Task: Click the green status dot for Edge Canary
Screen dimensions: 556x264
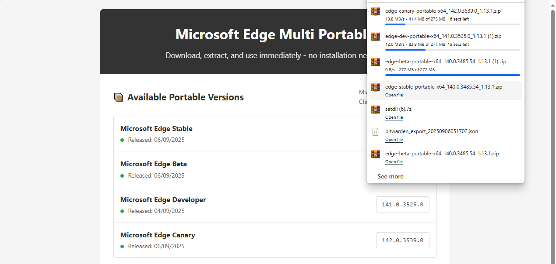Action: click(123, 247)
